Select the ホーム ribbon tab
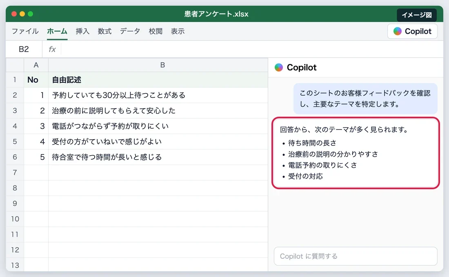This screenshot has height=277, width=449. click(57, 31)
